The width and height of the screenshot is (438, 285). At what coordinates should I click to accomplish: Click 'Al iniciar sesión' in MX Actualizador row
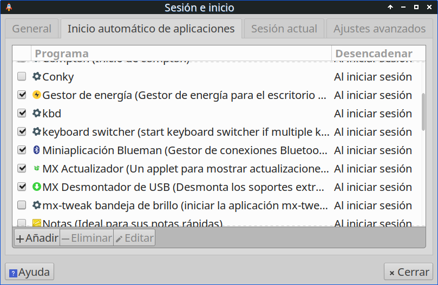pyautogui.click(x=373, y=169)
